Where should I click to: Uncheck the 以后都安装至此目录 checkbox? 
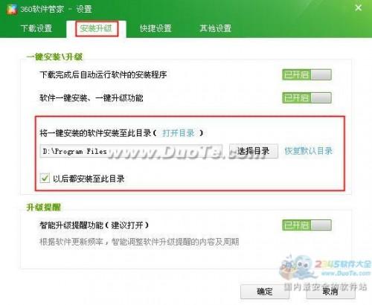pyautogui.click(x=45, y=178)
